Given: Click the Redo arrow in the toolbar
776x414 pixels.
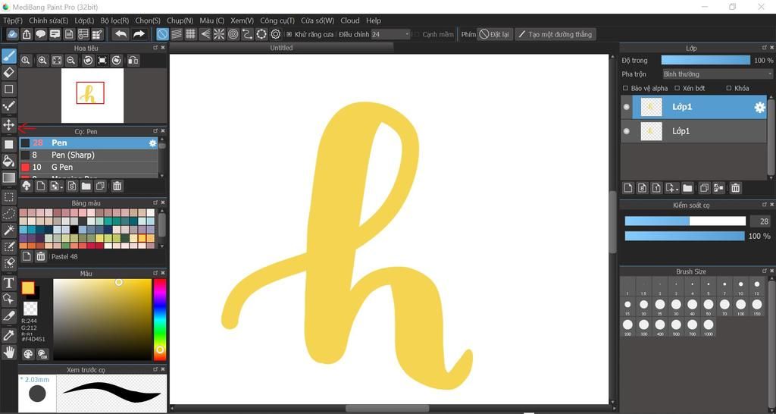Looking at the screenshot, I should click(x=139, y=34).
